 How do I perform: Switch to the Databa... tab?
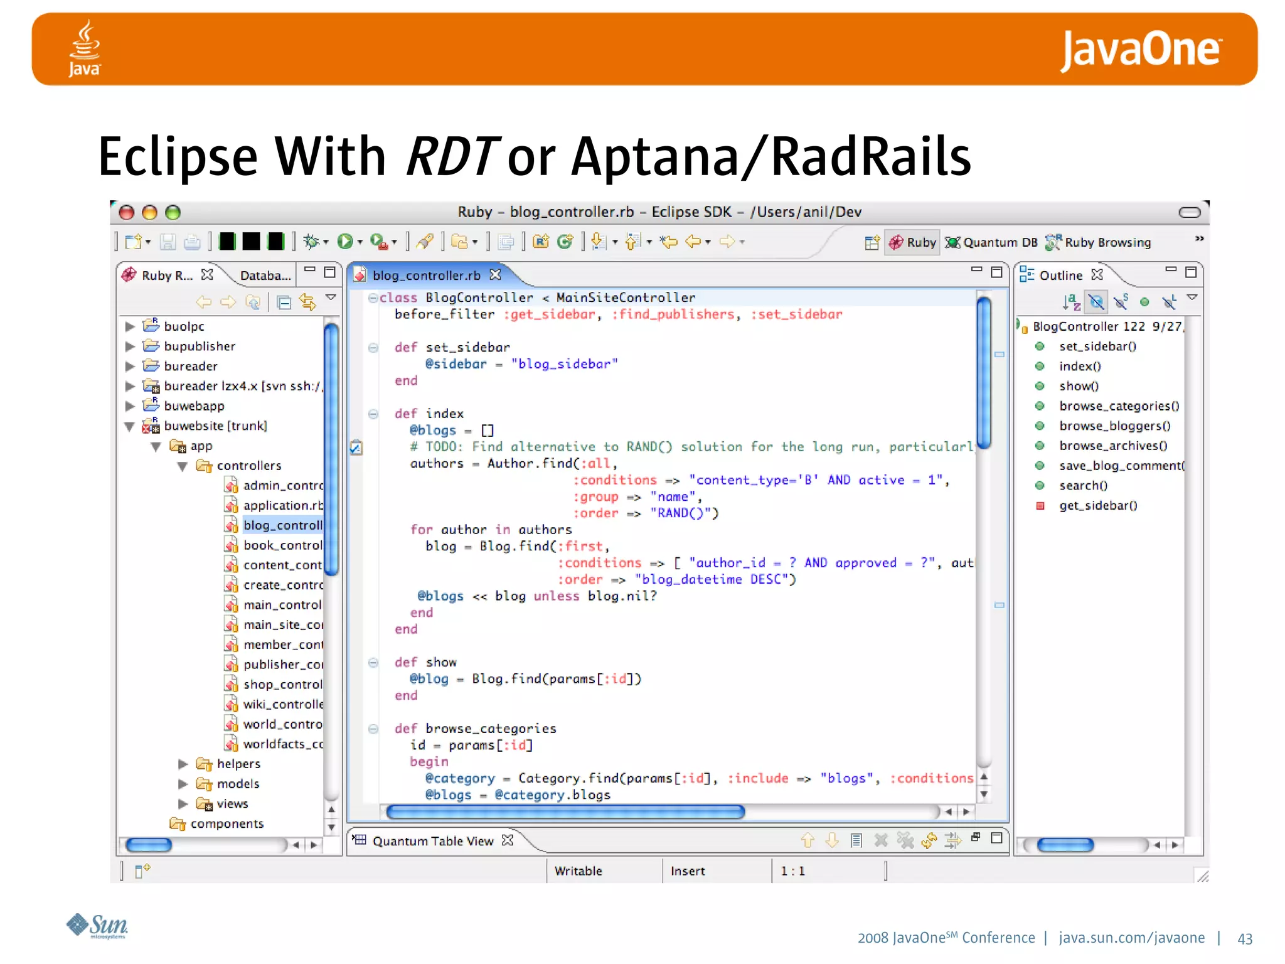265,276
